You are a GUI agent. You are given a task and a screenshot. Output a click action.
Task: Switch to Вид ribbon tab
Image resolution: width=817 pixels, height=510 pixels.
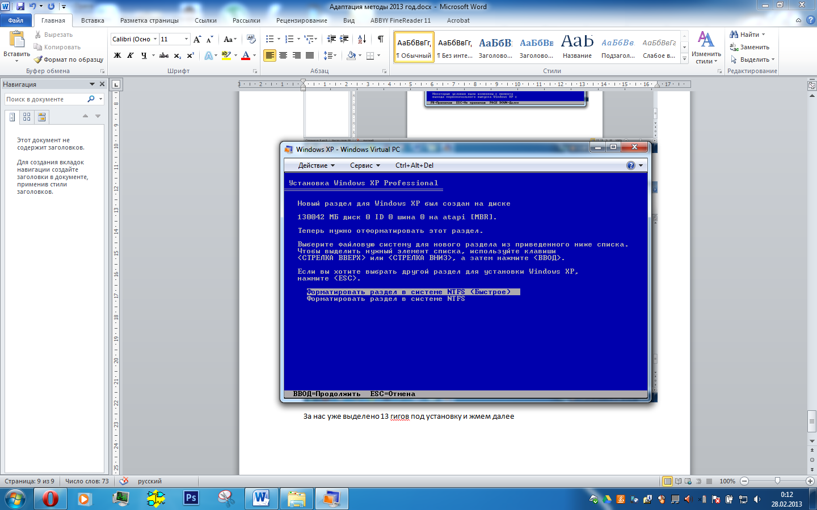click(349, 20)
